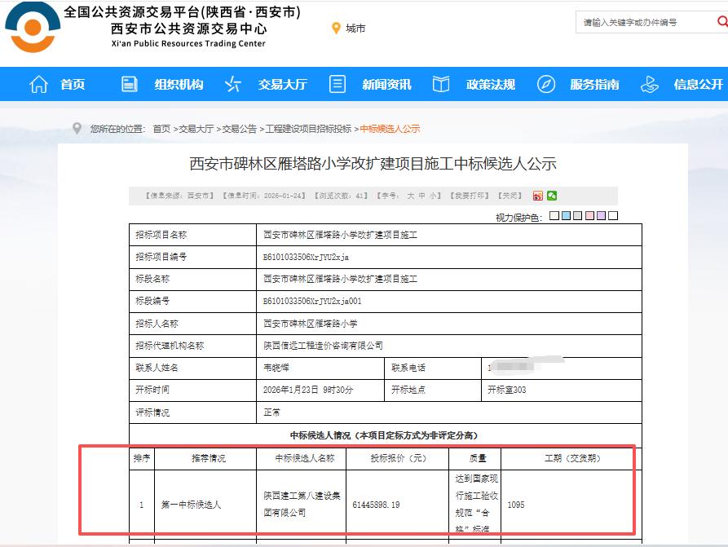728x547 pixels.
Task: Click the 政策法规 policy icon
Action: point(441,84)
